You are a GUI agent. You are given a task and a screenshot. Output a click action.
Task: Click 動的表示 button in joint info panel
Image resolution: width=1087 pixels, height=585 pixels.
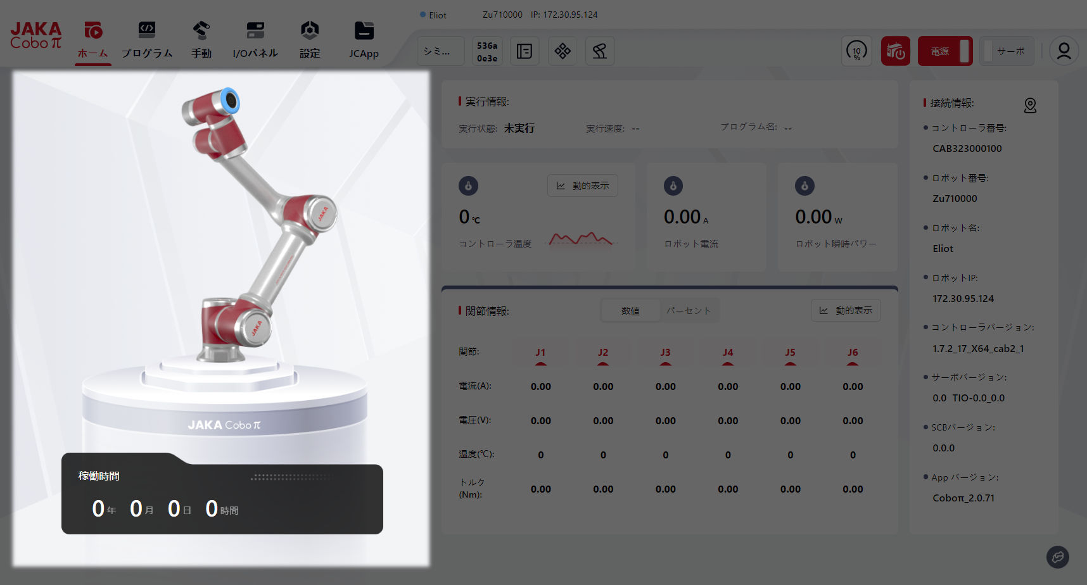[x=846, y=310]
